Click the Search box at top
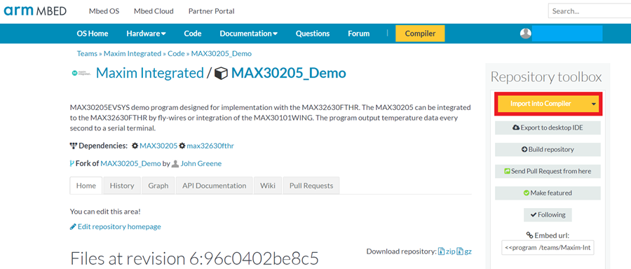The width and height of the screenshot is (631, 269). tap(590, 11)
